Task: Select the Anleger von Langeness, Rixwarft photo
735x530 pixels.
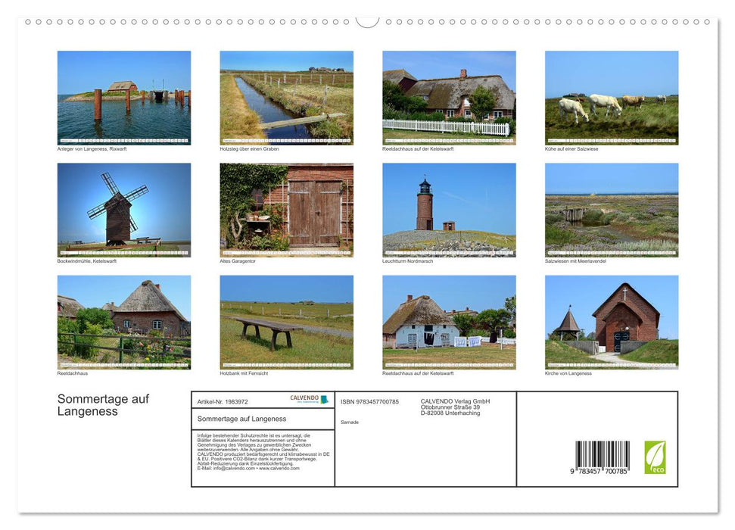Action: click(124, 97)
